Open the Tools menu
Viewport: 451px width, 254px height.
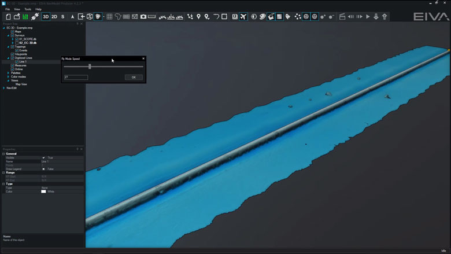point(27,9)
